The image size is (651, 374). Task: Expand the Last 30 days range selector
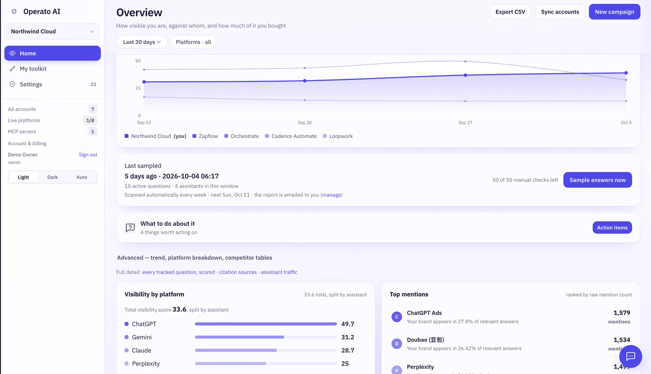142,42
